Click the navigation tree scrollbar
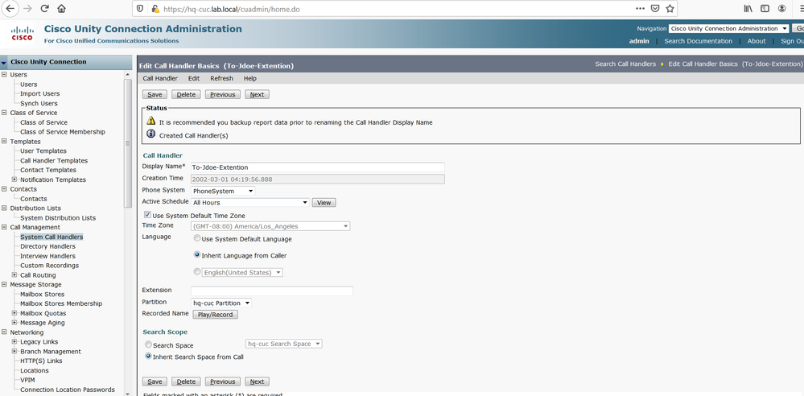The height and width of the screenshot is (396, 804). (x=128, y=143)
